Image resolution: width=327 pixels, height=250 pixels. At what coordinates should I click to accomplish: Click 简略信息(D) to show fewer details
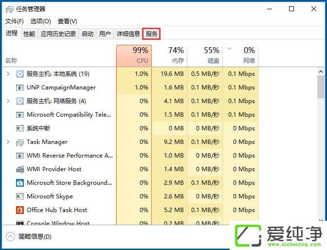click(x=35, y=237)
